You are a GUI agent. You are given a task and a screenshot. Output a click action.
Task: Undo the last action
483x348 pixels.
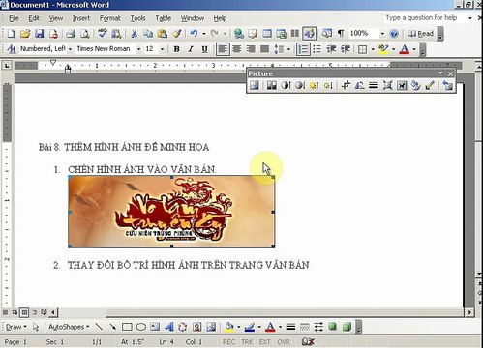(x=194, y=34)
